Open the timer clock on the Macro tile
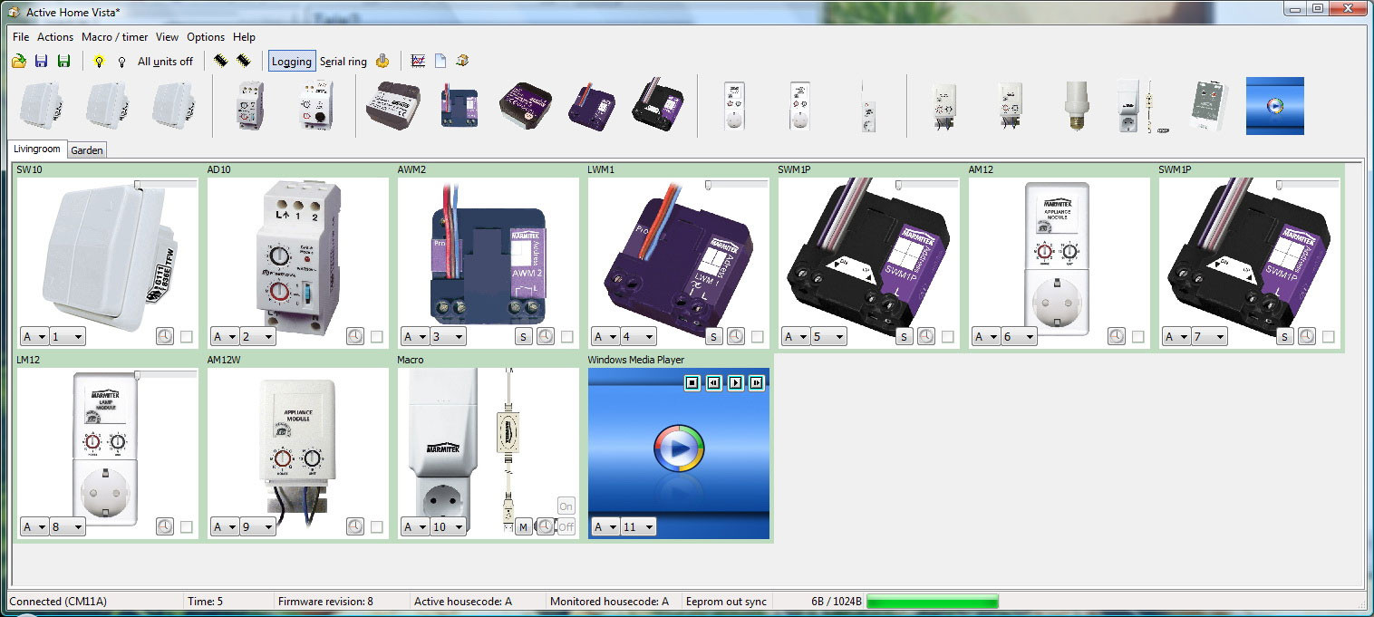The image size is (1374, 617). click(545, 526)
